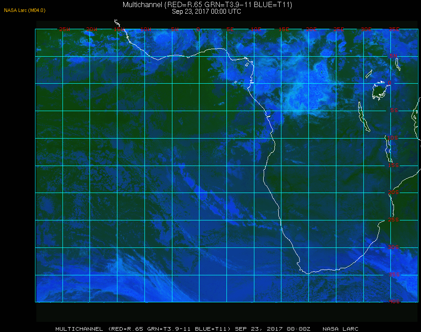Select the Lake Tanganyika outline
421x332 pixels.
(x=364, y=117)
